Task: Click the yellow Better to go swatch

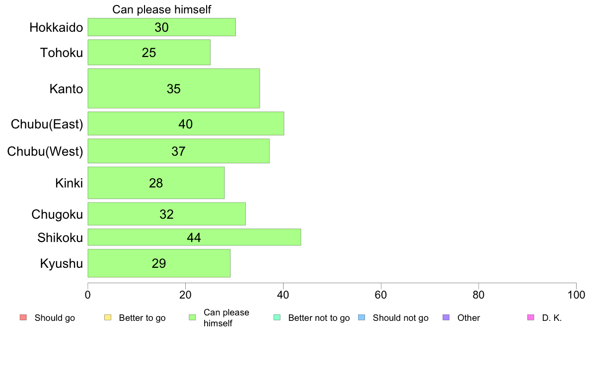Action: click(x=108, y=317)
